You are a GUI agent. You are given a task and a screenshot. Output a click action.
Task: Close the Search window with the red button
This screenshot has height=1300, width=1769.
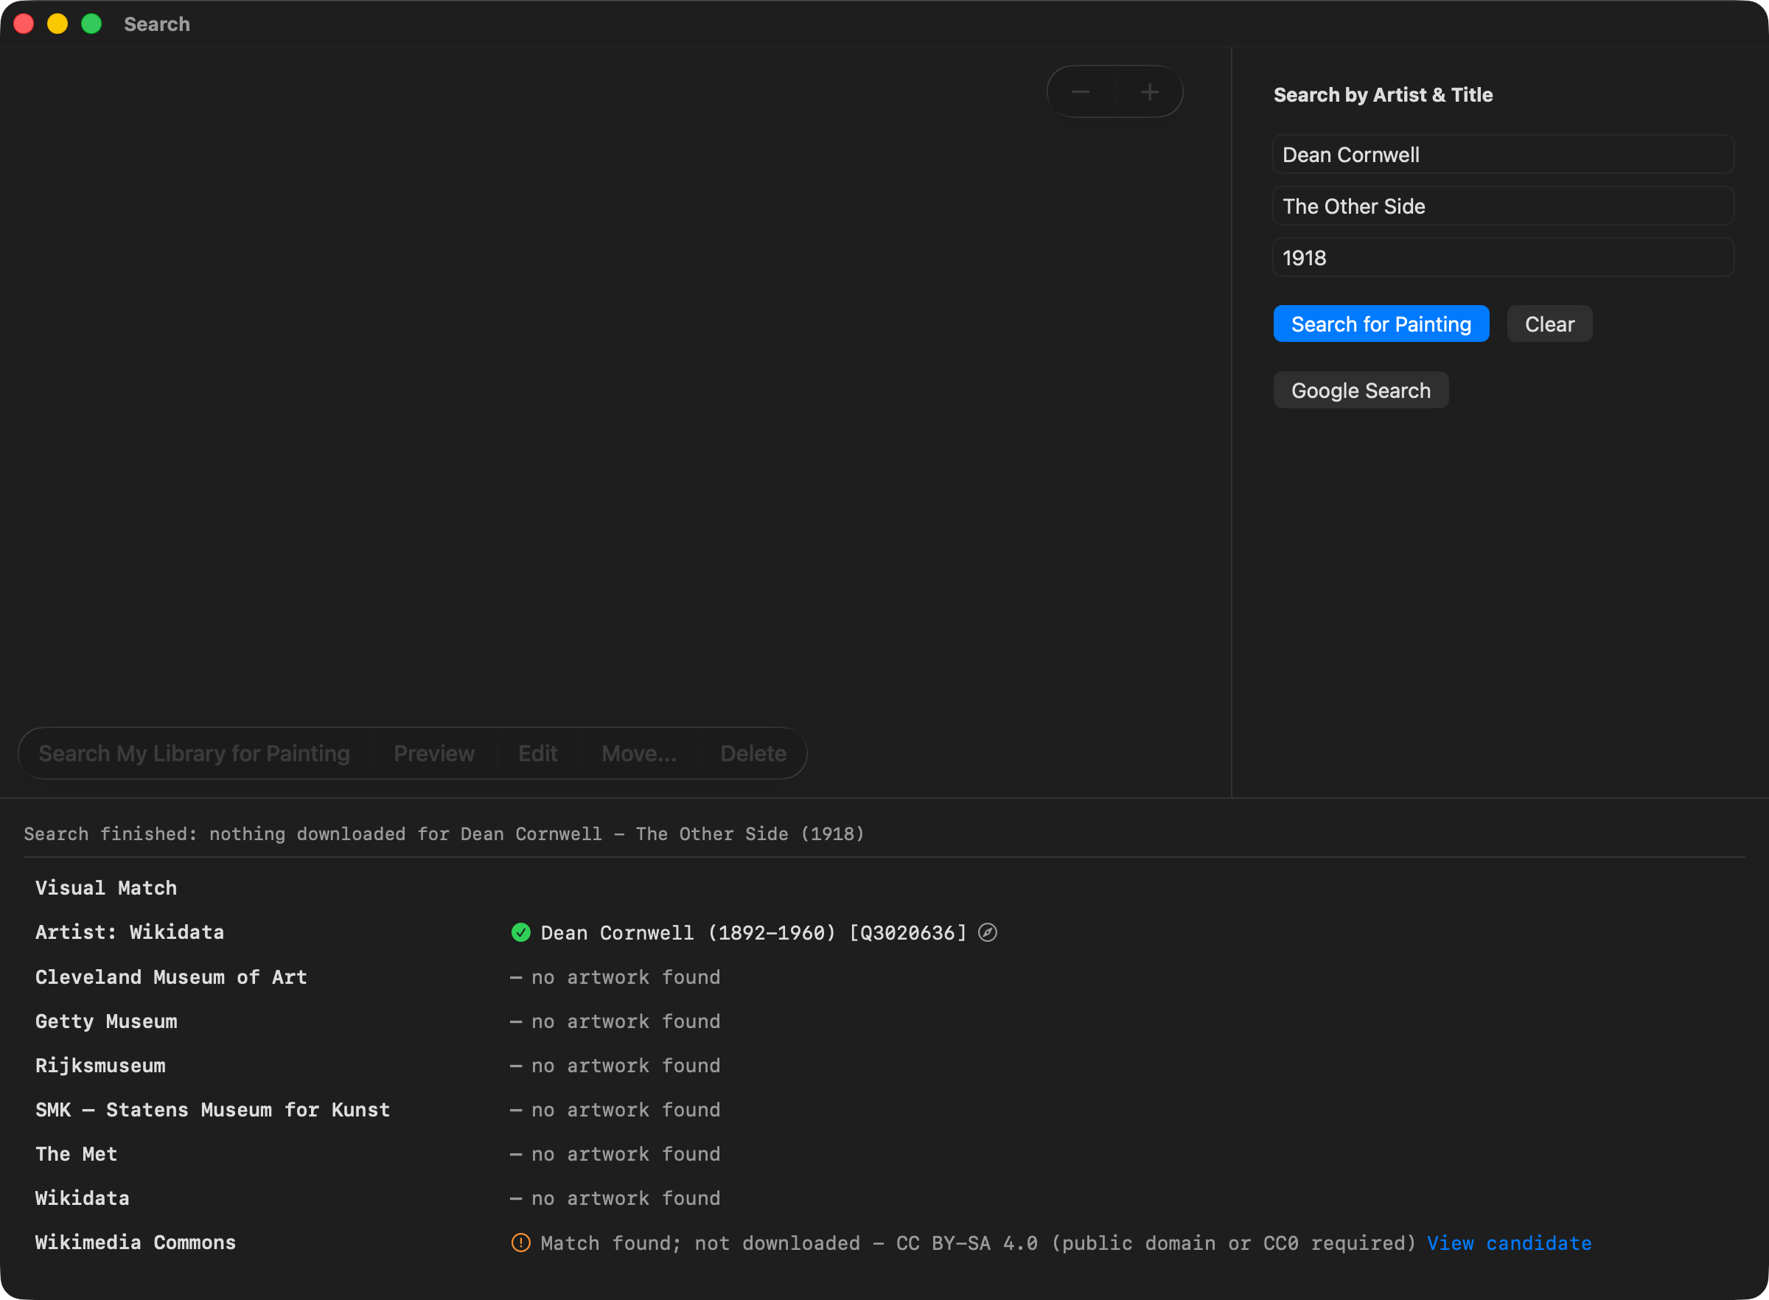(24, 24)
